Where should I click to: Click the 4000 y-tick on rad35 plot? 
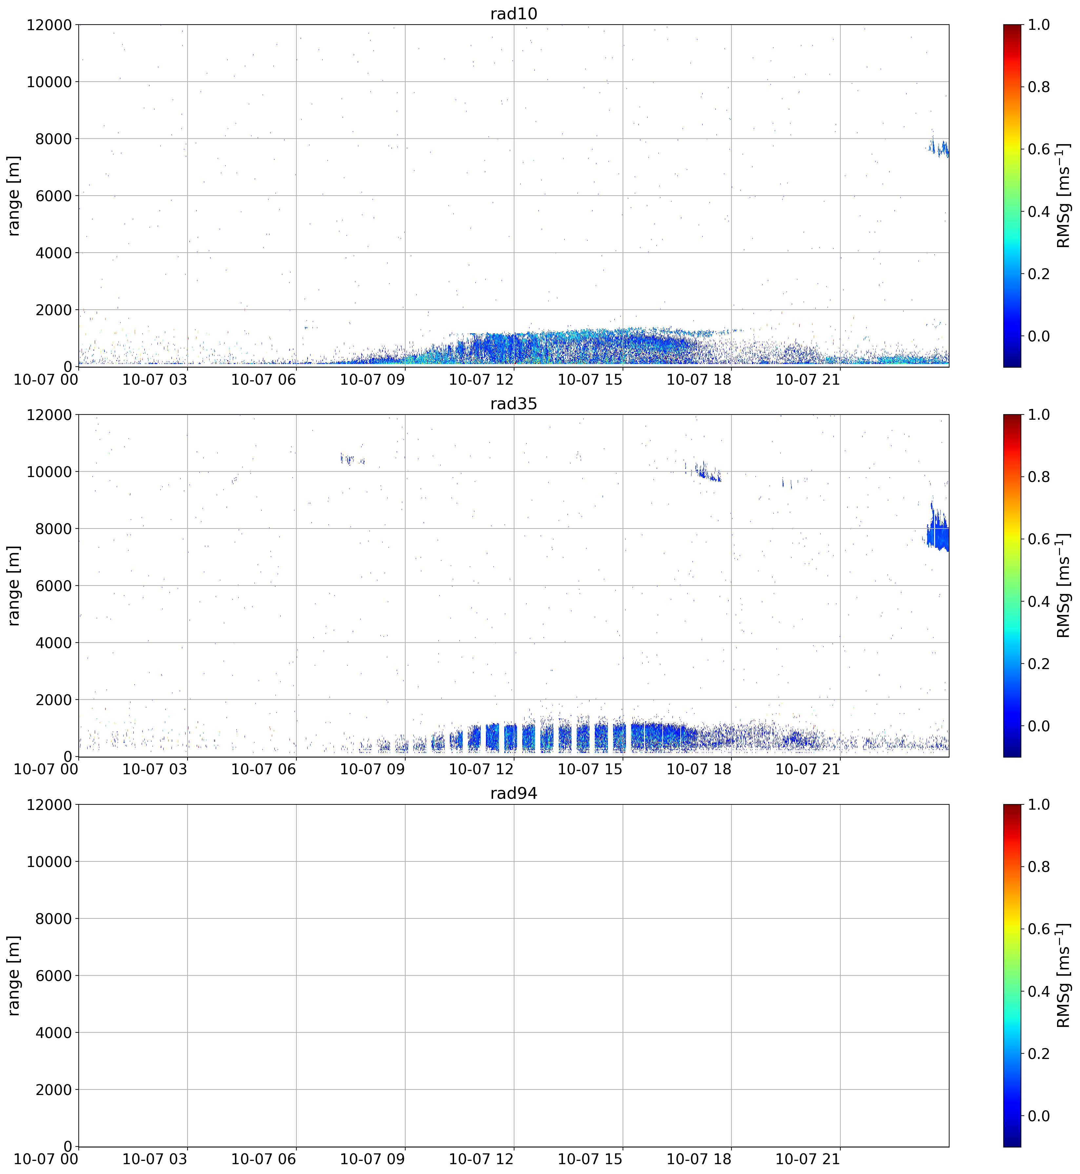tap(54, 643)
